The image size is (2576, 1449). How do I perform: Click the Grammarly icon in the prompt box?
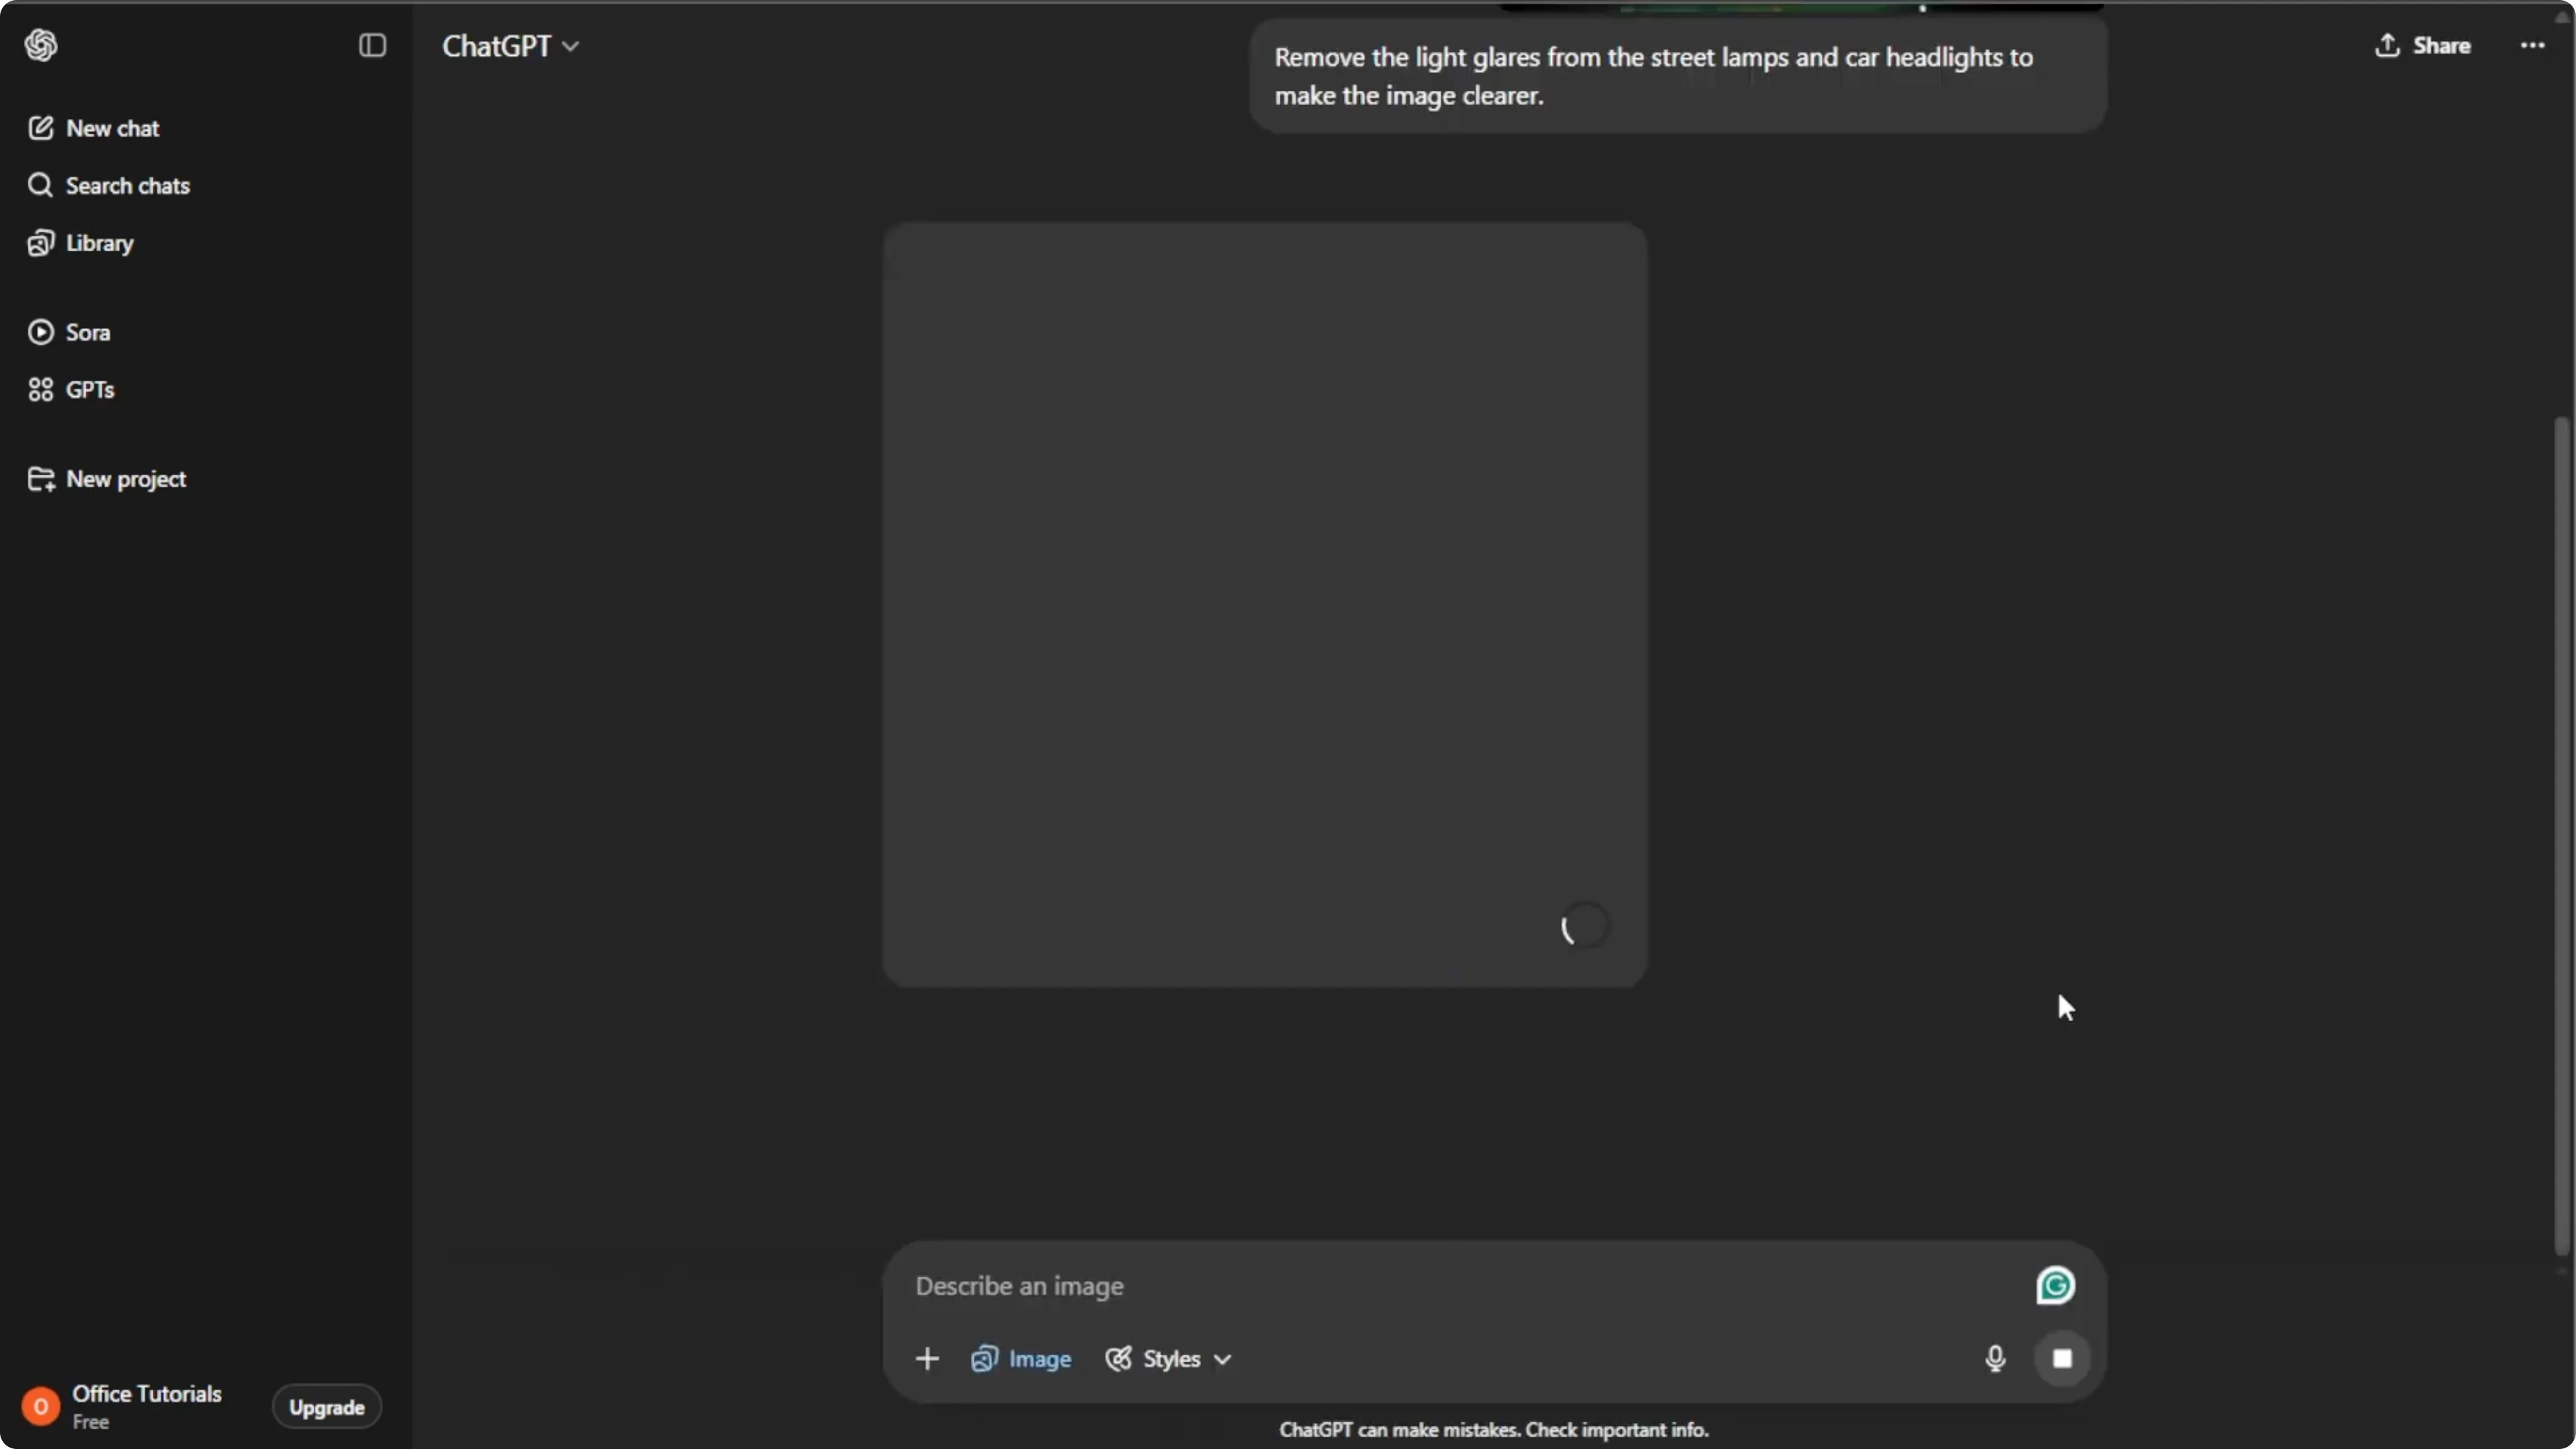(x=2055, y=1286)
